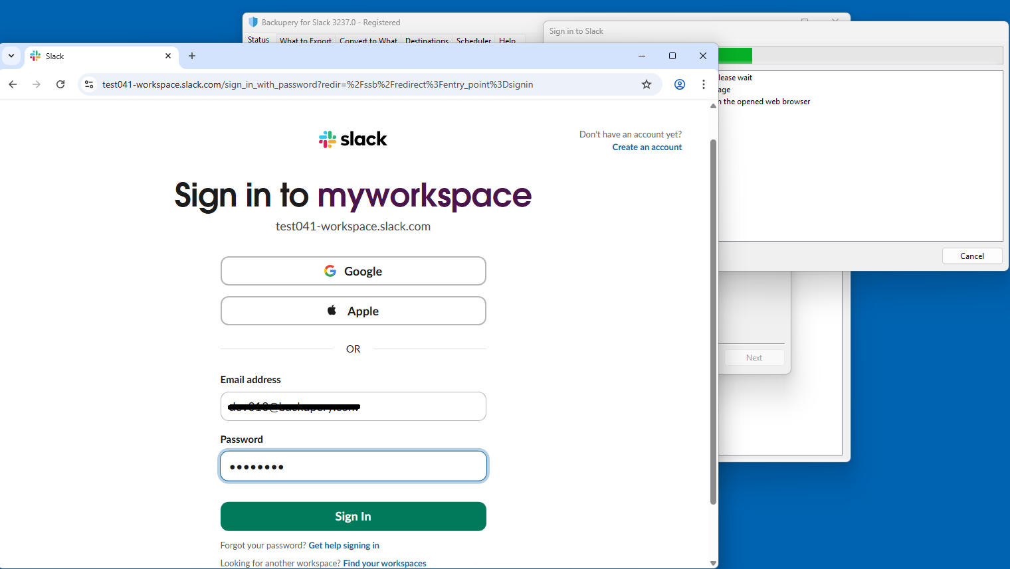The height and width of the screenshot is (569, 1010).
Task: Click Next button in Backupery wizard
Action: (x=754, y=358)
